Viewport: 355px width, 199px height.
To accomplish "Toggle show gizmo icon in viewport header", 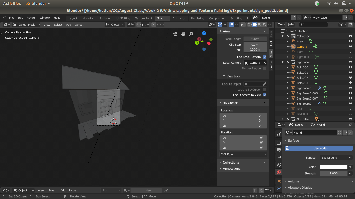I will point(220,25).
